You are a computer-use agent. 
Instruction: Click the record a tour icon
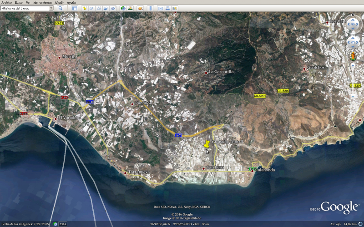point(113,8)
